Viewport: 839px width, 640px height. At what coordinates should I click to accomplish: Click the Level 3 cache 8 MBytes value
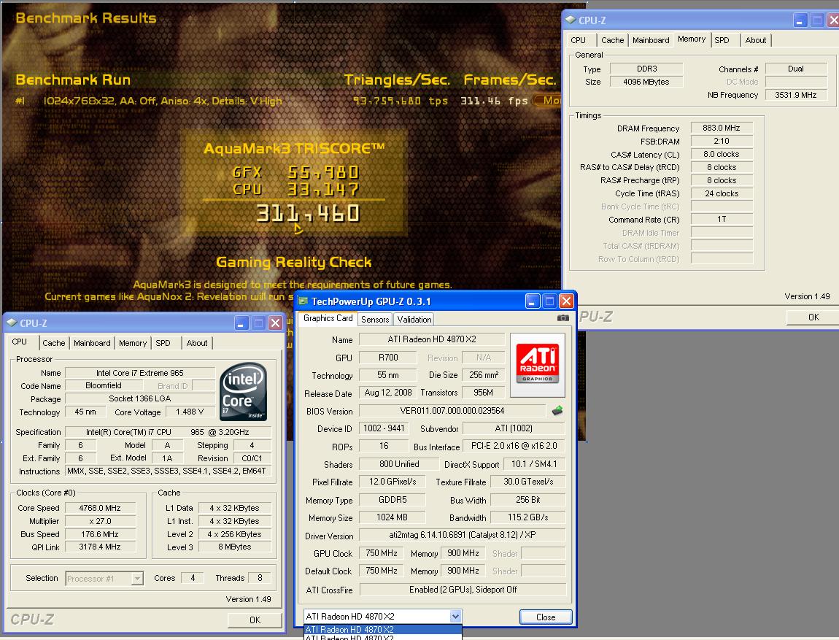[235, 547]
